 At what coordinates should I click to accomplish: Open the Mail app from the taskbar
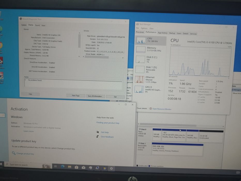[x=83, y=168]
